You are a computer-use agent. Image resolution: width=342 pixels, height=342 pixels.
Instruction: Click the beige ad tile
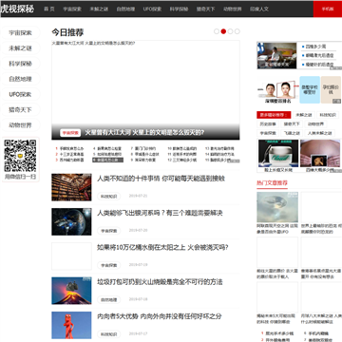[x=331, y=89]
